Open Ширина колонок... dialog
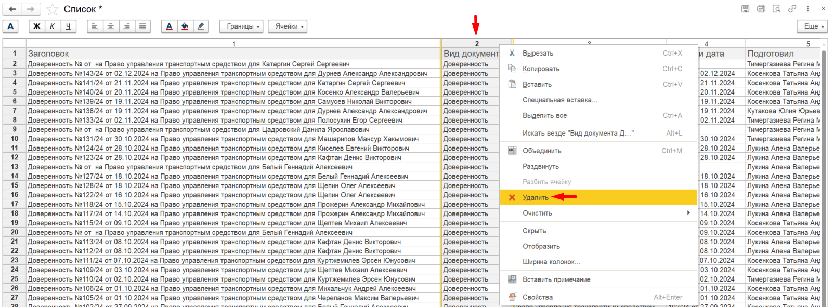 click(x=598, y=262)
